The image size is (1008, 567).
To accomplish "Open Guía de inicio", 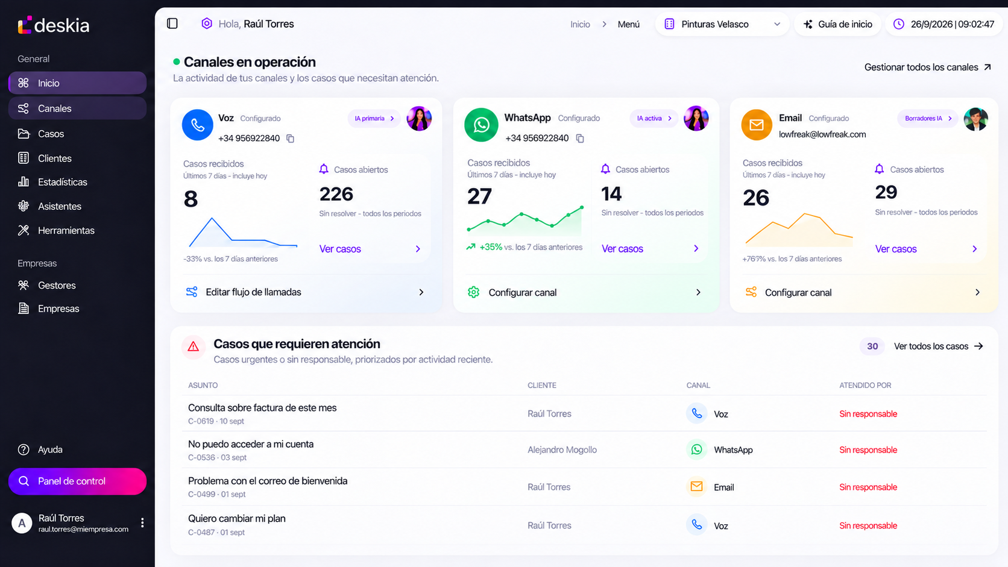I will (838, 24).
